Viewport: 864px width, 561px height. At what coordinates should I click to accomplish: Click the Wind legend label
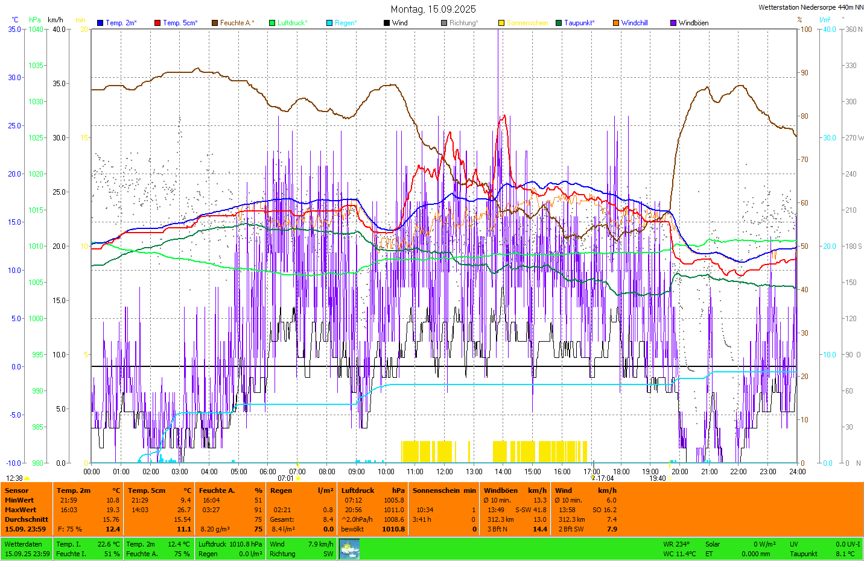tap(399, 23)
